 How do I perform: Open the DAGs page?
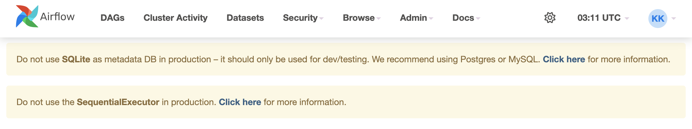pos(112,18)
